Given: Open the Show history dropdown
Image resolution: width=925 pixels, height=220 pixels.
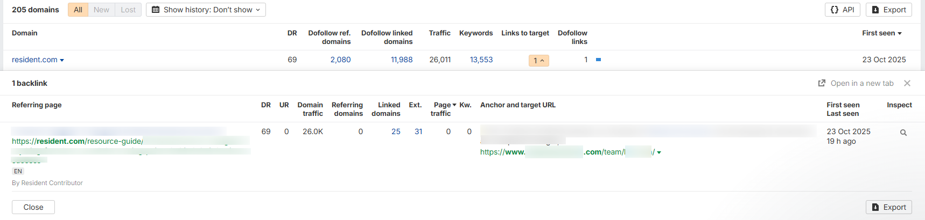Looking at the screenshot, I should [206, 10].
